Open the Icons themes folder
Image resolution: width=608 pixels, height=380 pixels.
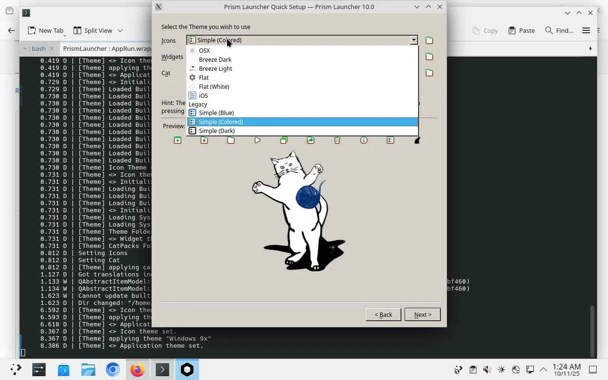click(429, 40)
